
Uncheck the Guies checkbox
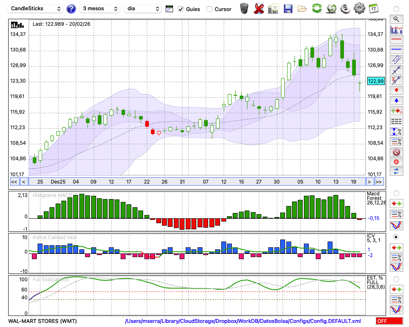181,9
